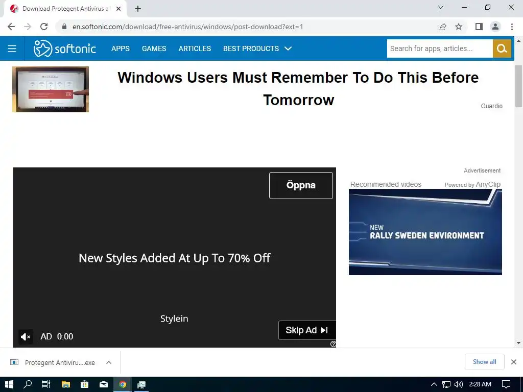The height and width of the screenshot is (392, 523).
Task: Open Windows taskbar search
Action: 28,384
